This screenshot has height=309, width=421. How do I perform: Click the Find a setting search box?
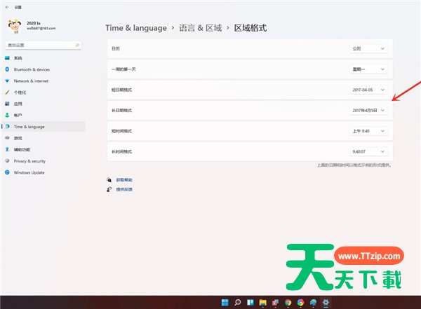44,45
